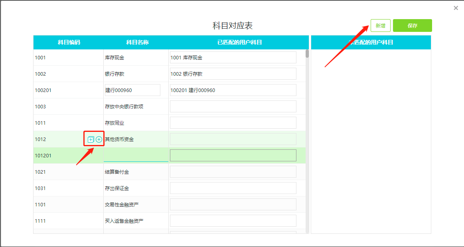The height and width of the screenshot is (247, 464).
Task: Click the dialog title 科目对应表
Action: coord(232,26)
